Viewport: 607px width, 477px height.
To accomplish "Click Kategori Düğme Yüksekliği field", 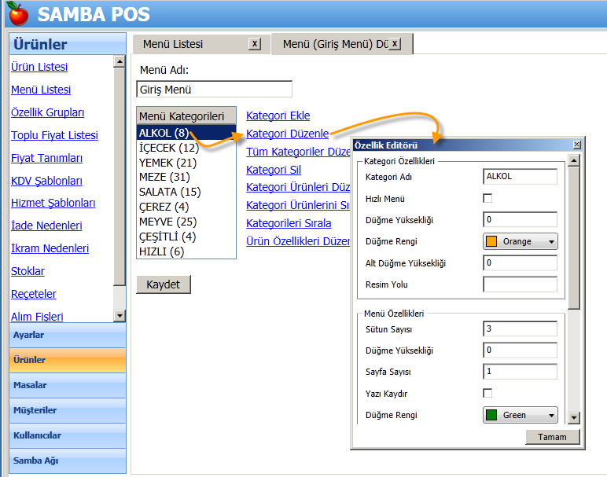I will click(520, 220).
